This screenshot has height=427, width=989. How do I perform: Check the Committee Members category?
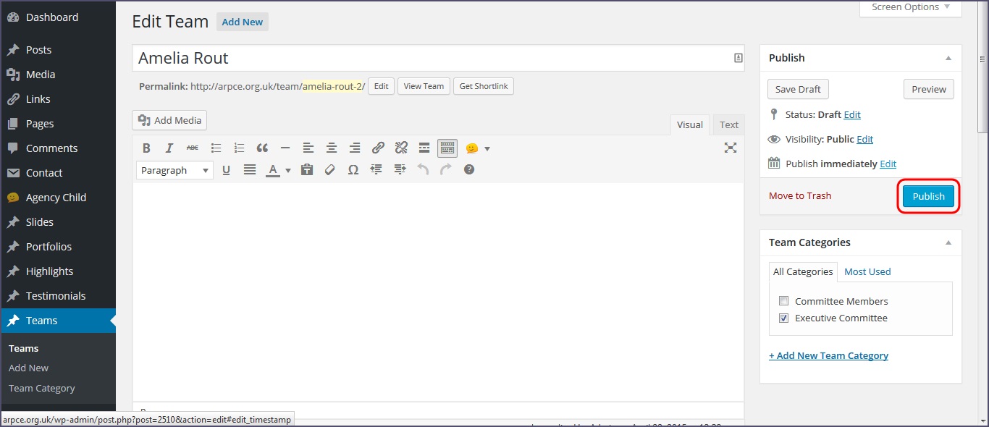click(783, 301)
